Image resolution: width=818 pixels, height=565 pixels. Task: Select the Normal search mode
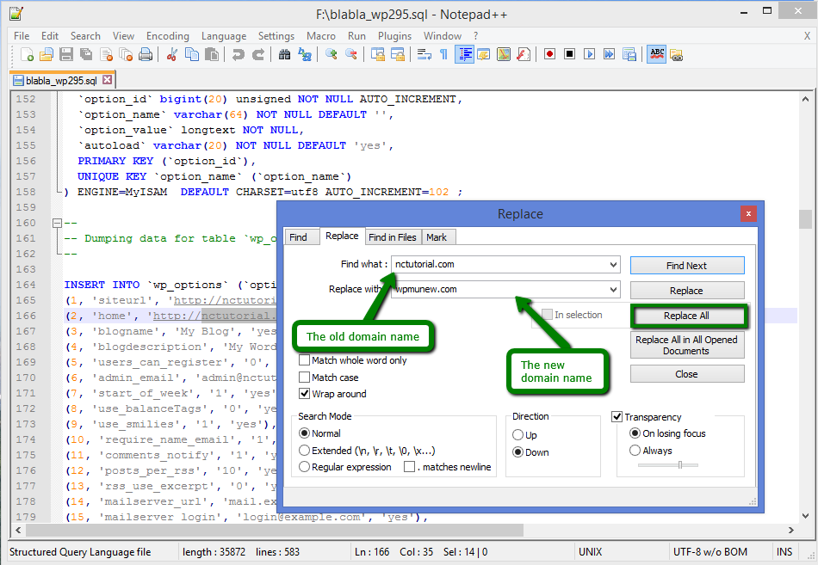pos(304,433)
